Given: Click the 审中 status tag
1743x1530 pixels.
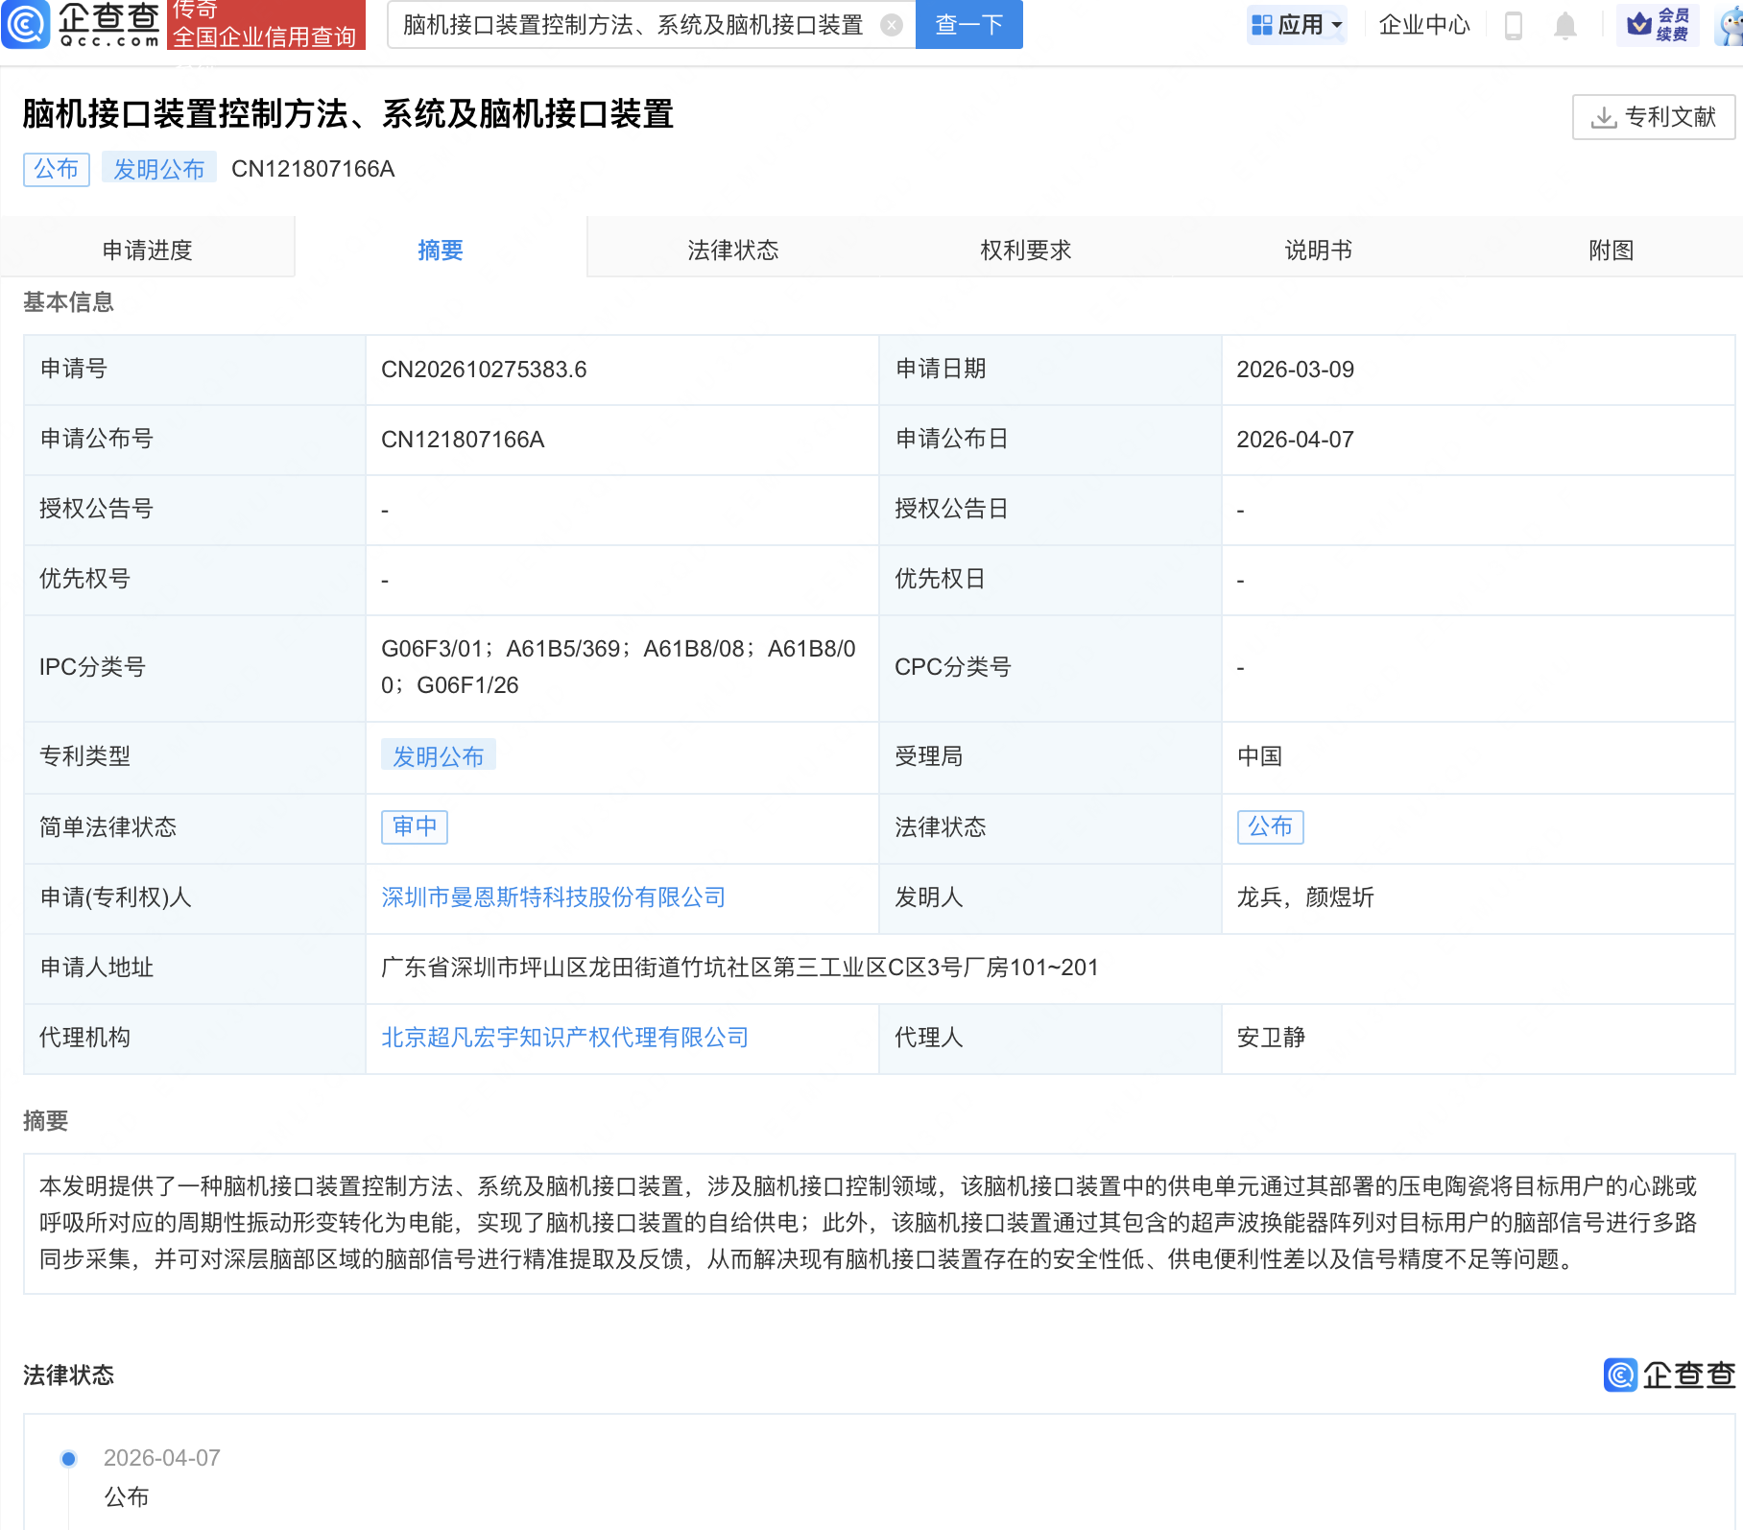Looking at the screenshot, I should 415,826.
